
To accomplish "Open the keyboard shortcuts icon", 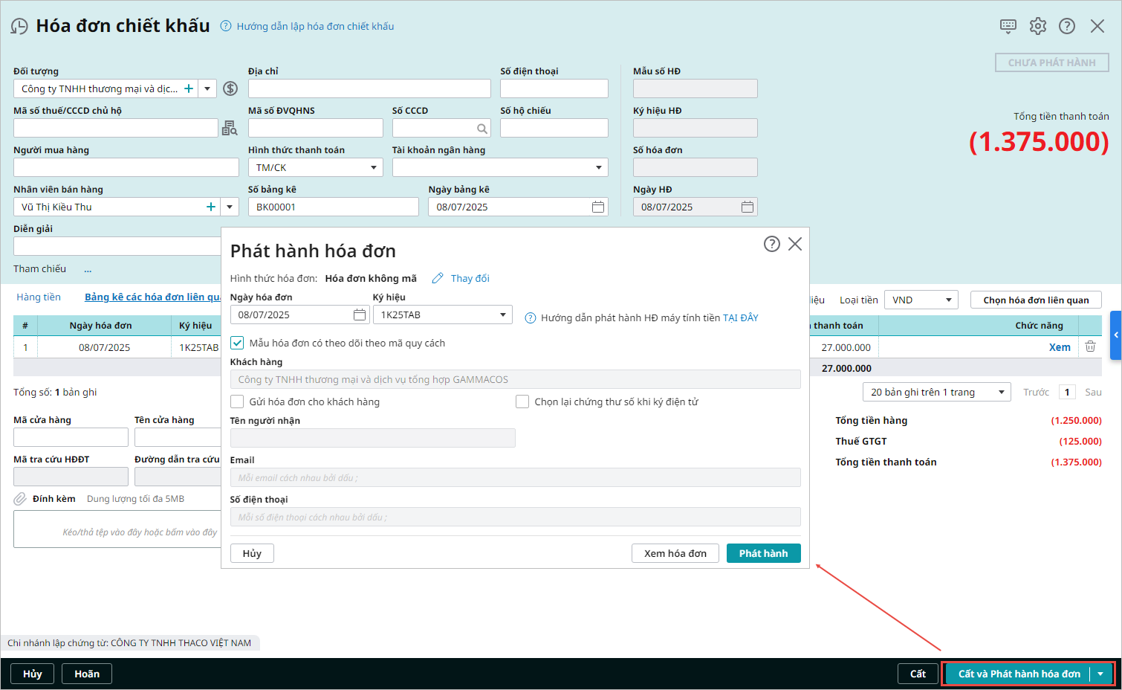I will click(x=1008, y=26).
